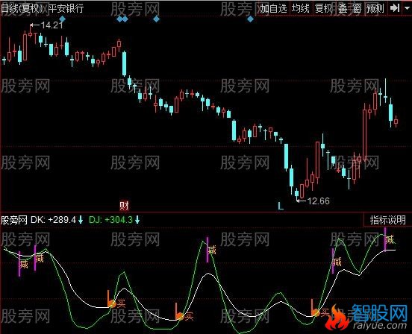Viewport: 412px width, 334px height.
Task: Click the 减 signal above the third buy marker
Action: pos(337,262)
